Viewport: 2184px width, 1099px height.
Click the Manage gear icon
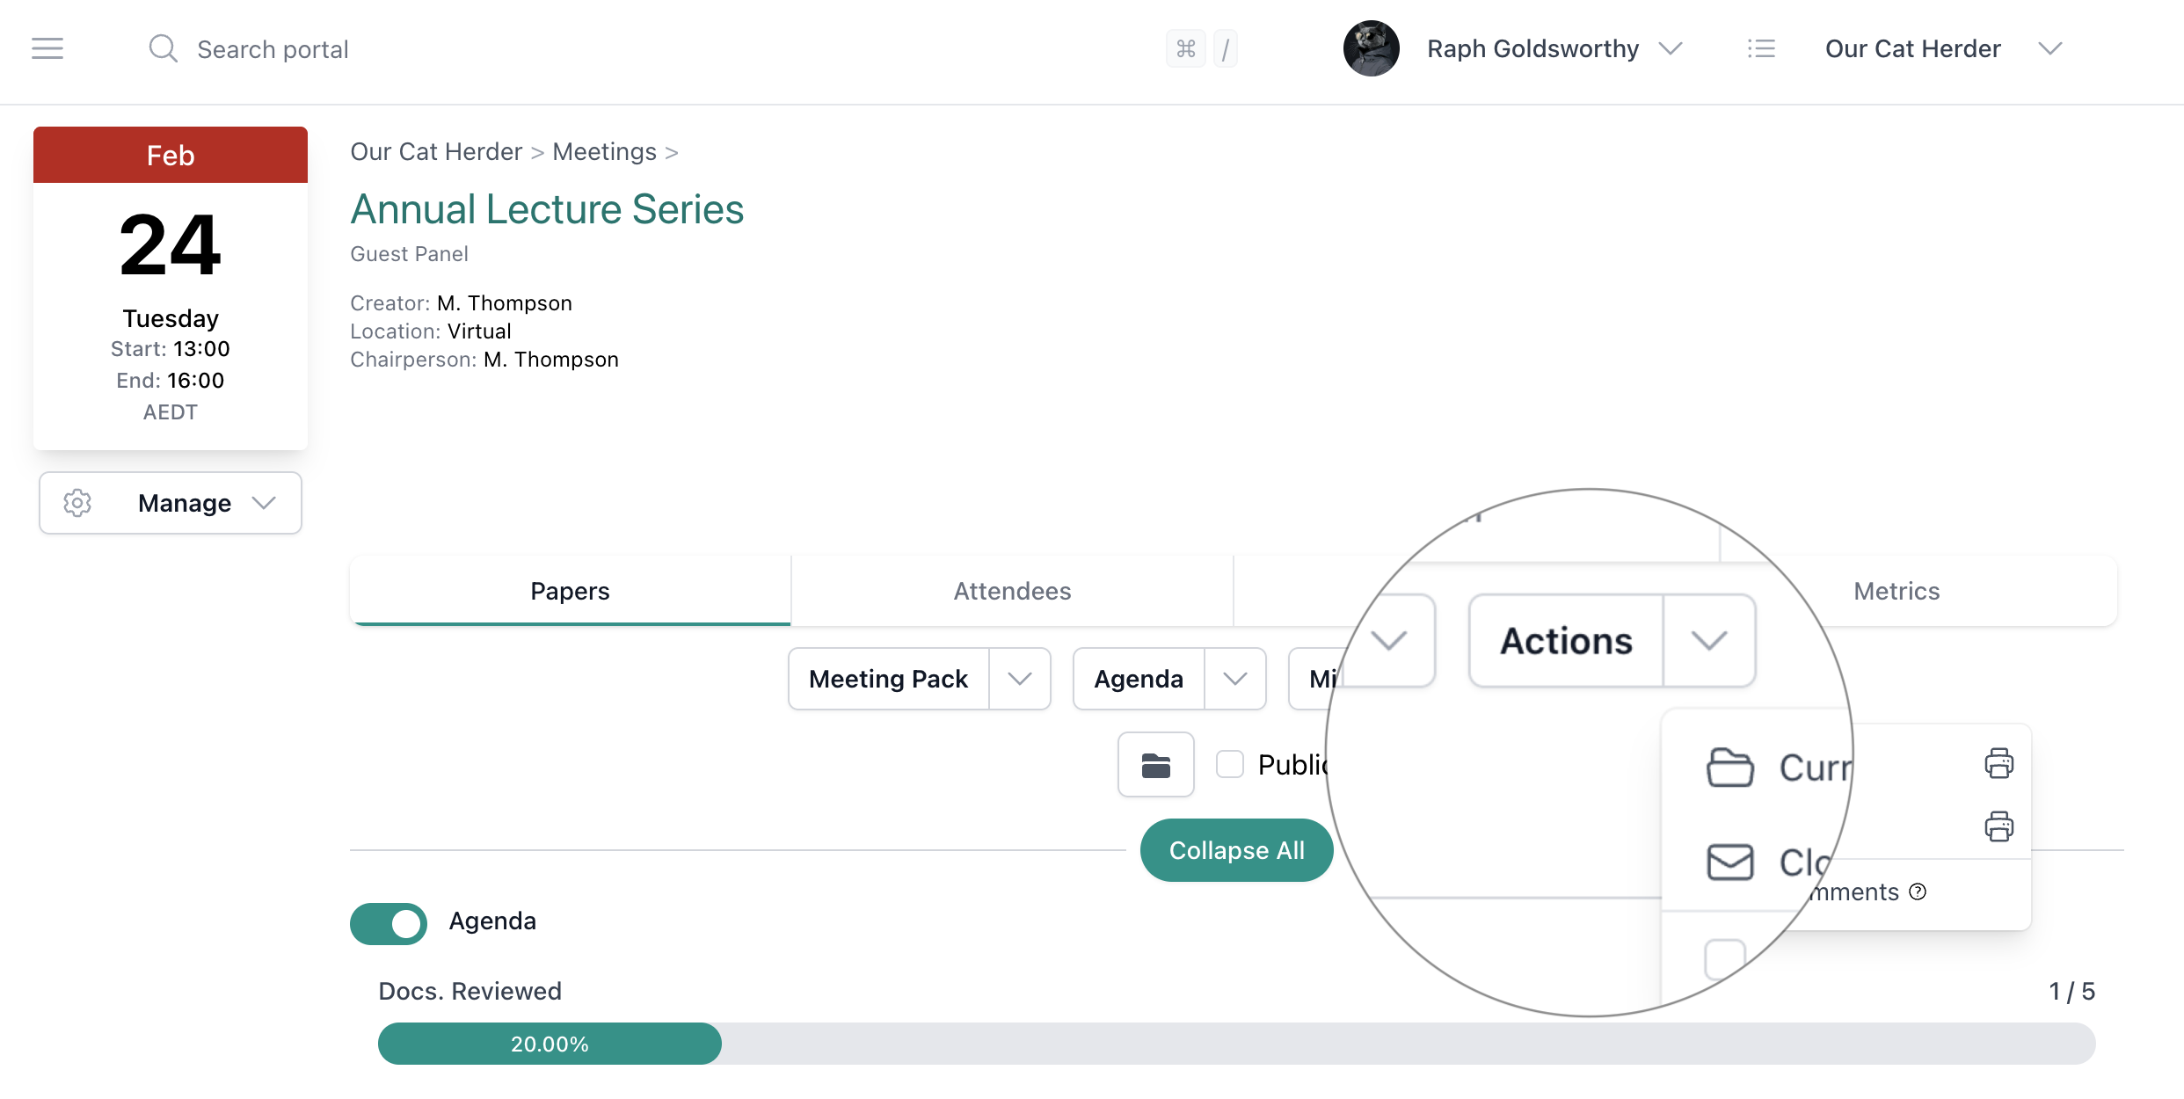[x=77, y=503]
